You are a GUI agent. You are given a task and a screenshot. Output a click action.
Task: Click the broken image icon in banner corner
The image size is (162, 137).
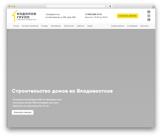8,31
